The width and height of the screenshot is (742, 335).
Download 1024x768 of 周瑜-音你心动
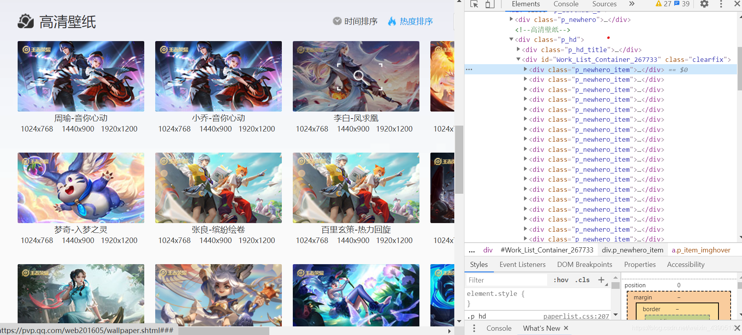(x=37, y=129)
